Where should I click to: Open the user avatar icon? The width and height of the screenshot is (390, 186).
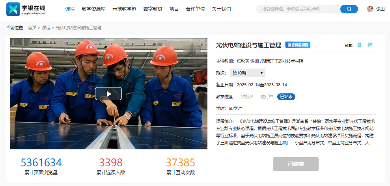point(370,9)
